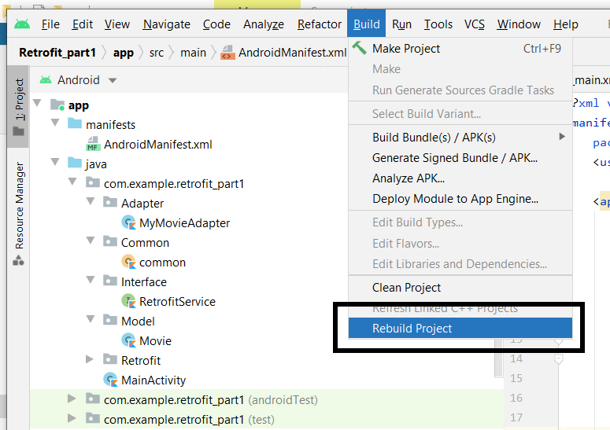This screenshot has width=610, height=430.
Task: Expand the Retrofit package
Action: point(91,360)
